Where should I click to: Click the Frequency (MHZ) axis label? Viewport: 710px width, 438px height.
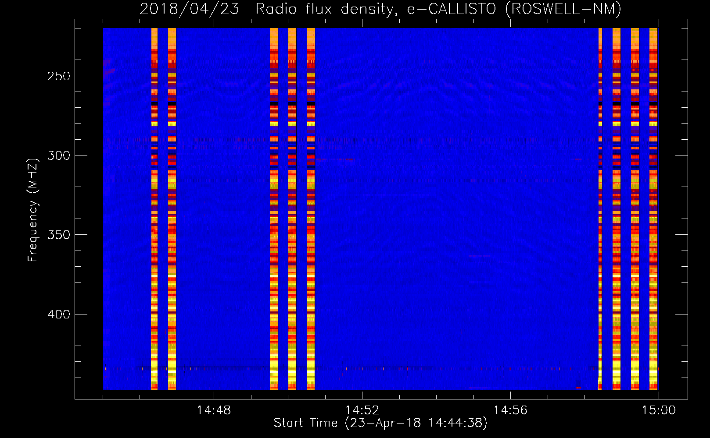33,210
